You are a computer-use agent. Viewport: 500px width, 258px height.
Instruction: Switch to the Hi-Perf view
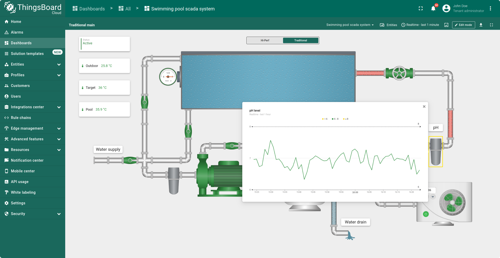click(264, 40)
